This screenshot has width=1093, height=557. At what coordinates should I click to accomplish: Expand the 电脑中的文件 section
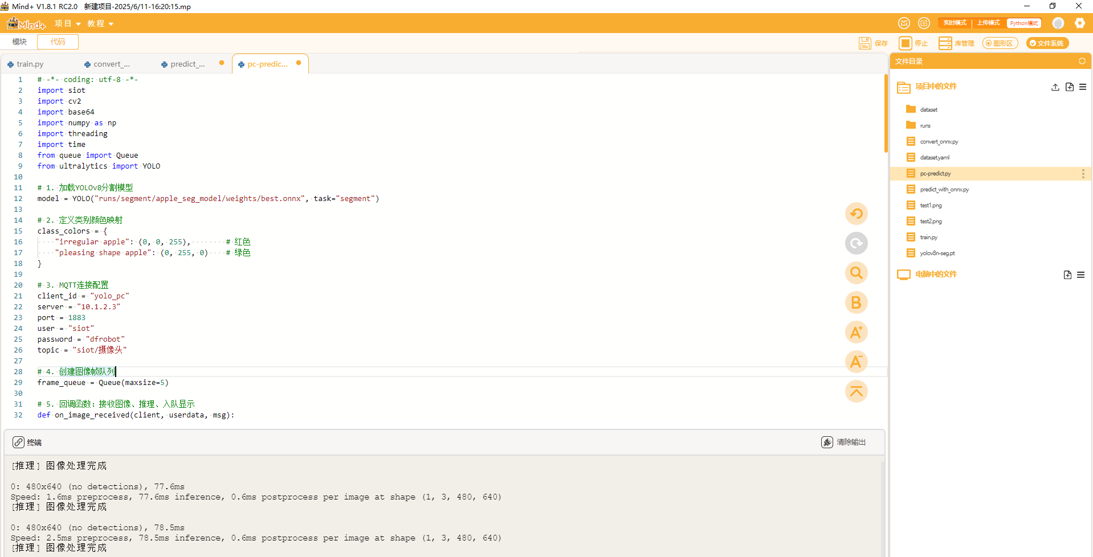tap(936, 275)
